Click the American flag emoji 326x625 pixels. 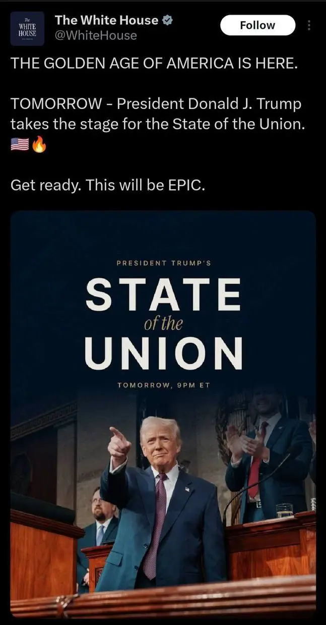click(x=20, y=145)
